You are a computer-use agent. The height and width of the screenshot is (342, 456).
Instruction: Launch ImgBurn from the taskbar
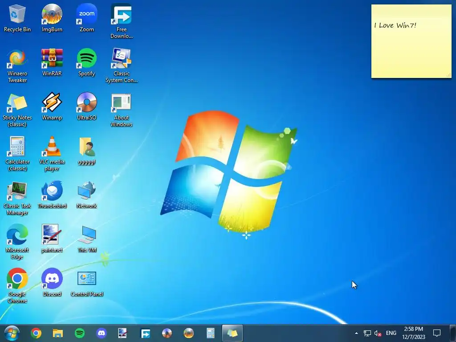click(189, 333)
